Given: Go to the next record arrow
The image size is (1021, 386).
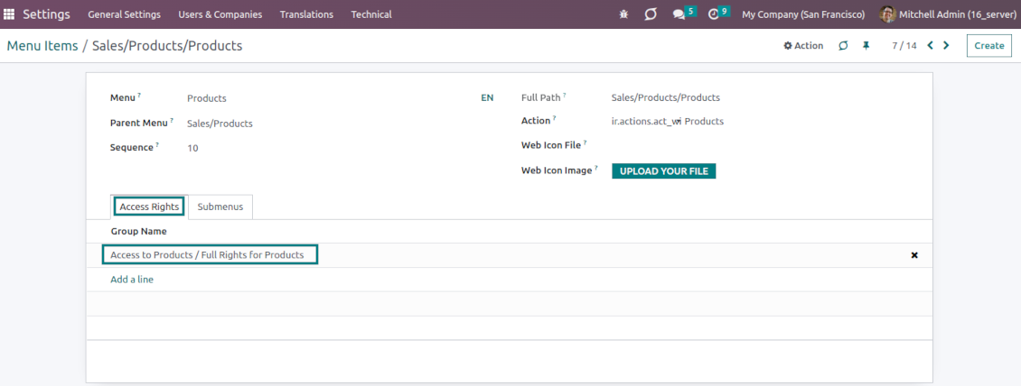Looking at the screenshot, I should coord(946,45).
